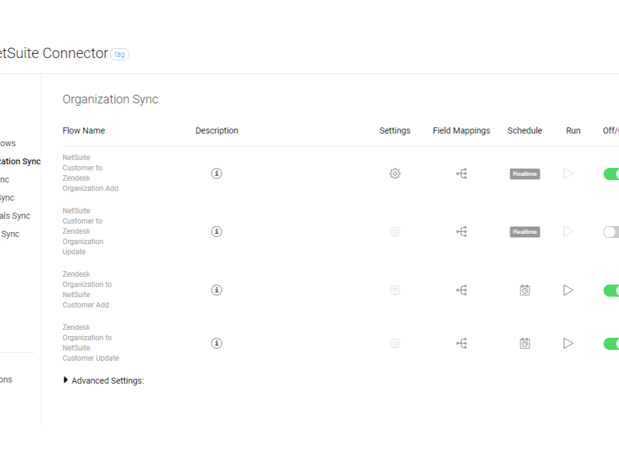Disable the NetSuite Customer Update flow toggle
The image size is (619, 464).
click(x=611, y=344)
